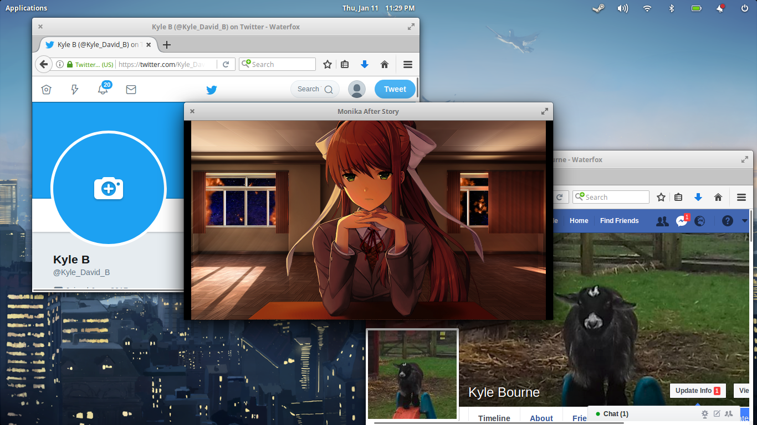Open power session menu icon
757x425 pixels.
tap(744, 8)
